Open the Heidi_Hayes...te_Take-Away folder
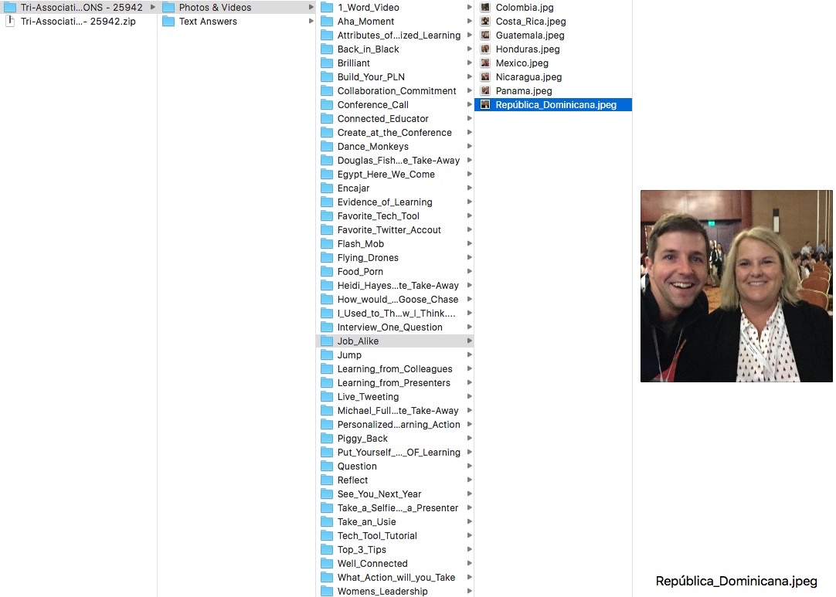The height and width of the screenshot is (597, 836). point(395,285)
